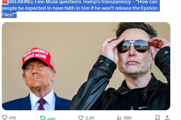This screenshot has width=181, height=120.
Task: Undo the green repost arrows icon
Action: [x=43, y=118]
